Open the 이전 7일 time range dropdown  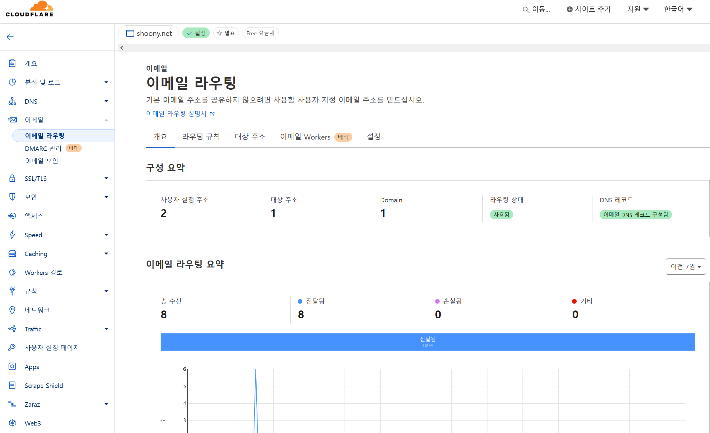[x=685, y=267]
